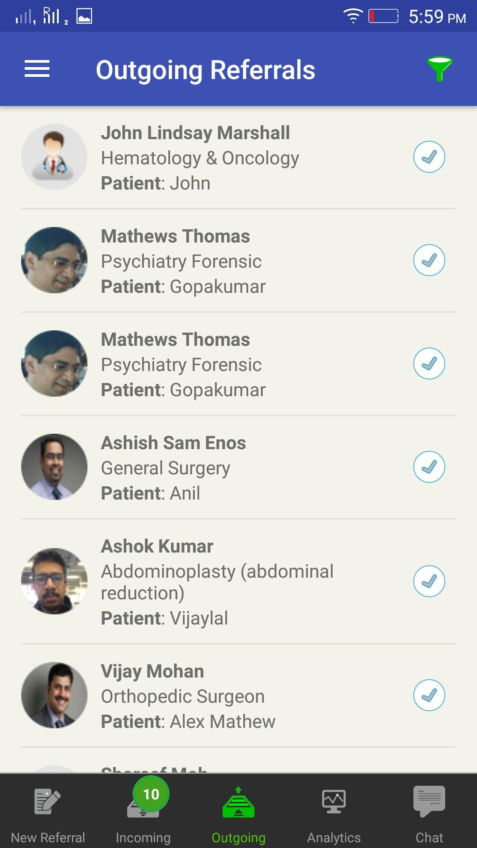The image size is (477, 848).
Task: Toggle check mark for John Lindsay Marshall
Action: pos(429,157)
